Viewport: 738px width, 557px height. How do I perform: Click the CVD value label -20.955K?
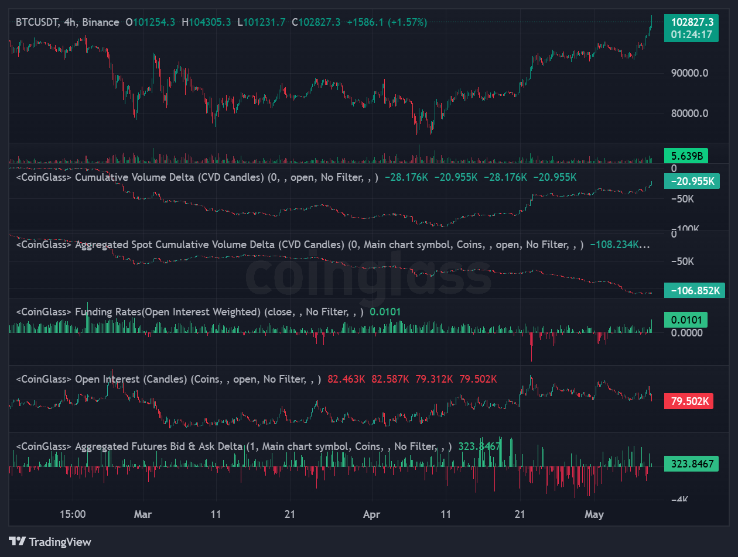pyautogui.click(x=692, y=182)
